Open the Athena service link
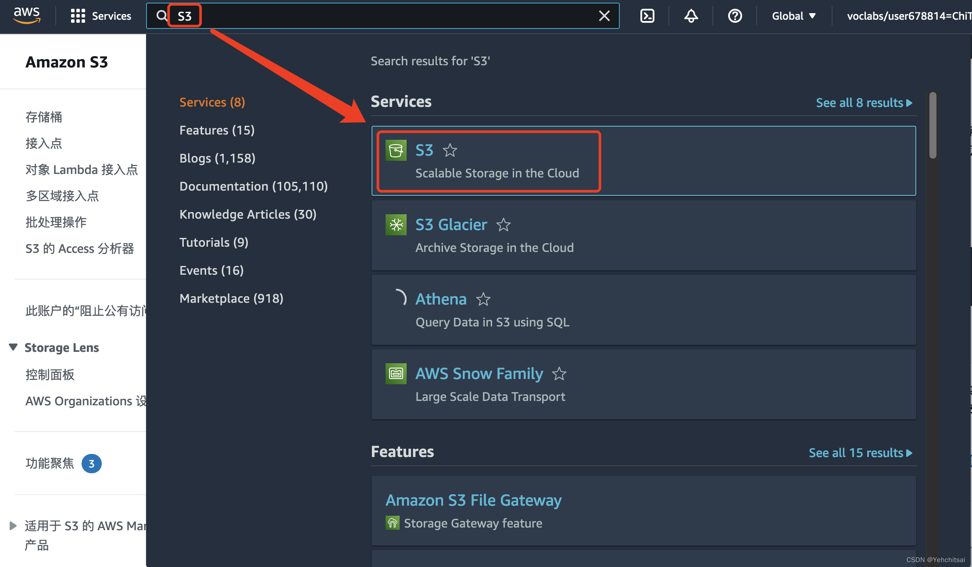Viewport: 972px width, 567px height. 441,299
